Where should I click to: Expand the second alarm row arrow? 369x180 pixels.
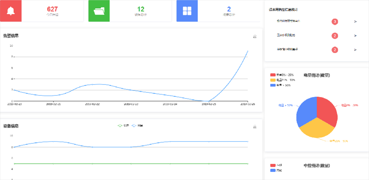point(355,36)
